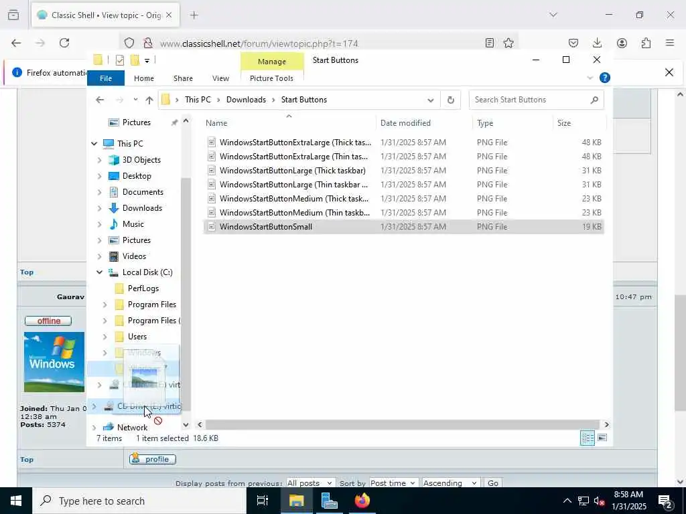Open Firefox account menu

622,43
